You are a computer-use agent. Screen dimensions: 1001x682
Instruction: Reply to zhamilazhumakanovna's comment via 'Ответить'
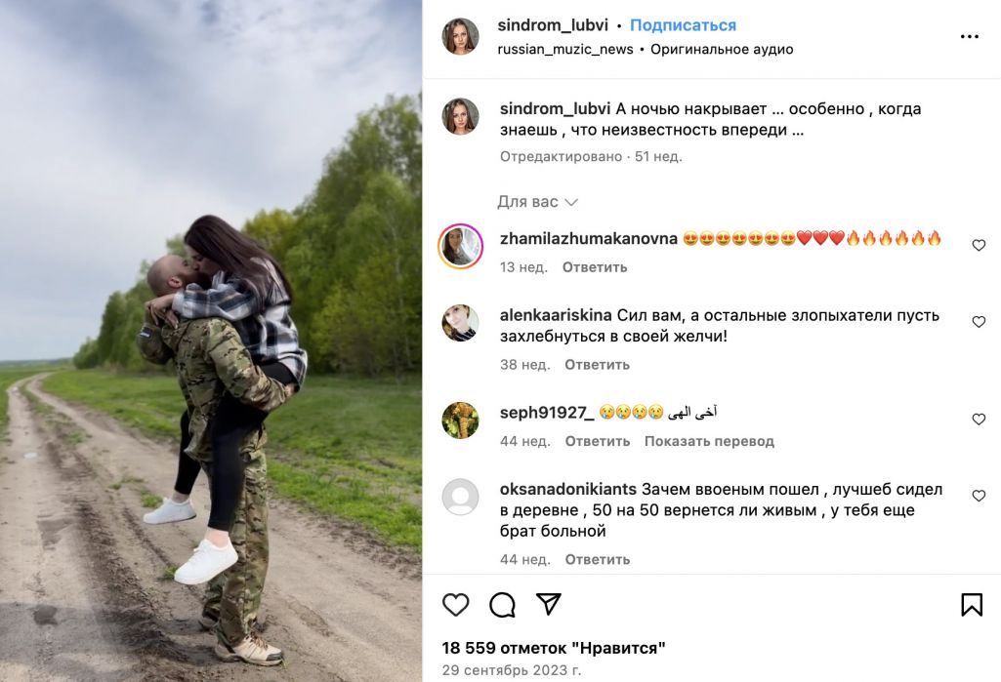595,267
